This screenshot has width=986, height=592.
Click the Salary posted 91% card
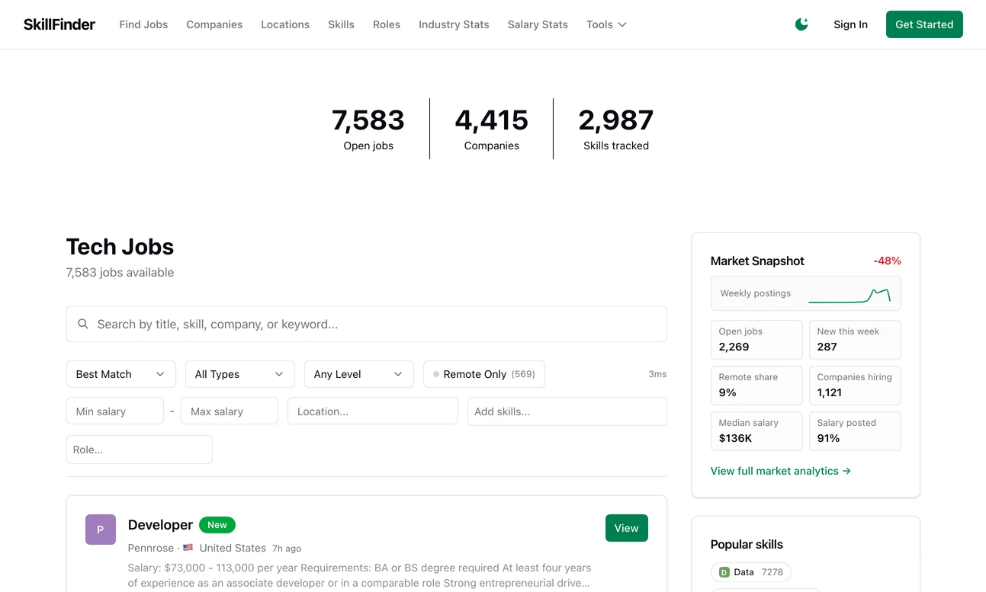855,431
